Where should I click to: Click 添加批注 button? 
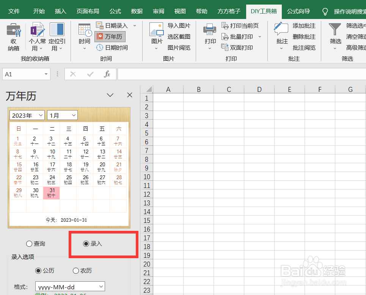[304, 25]
